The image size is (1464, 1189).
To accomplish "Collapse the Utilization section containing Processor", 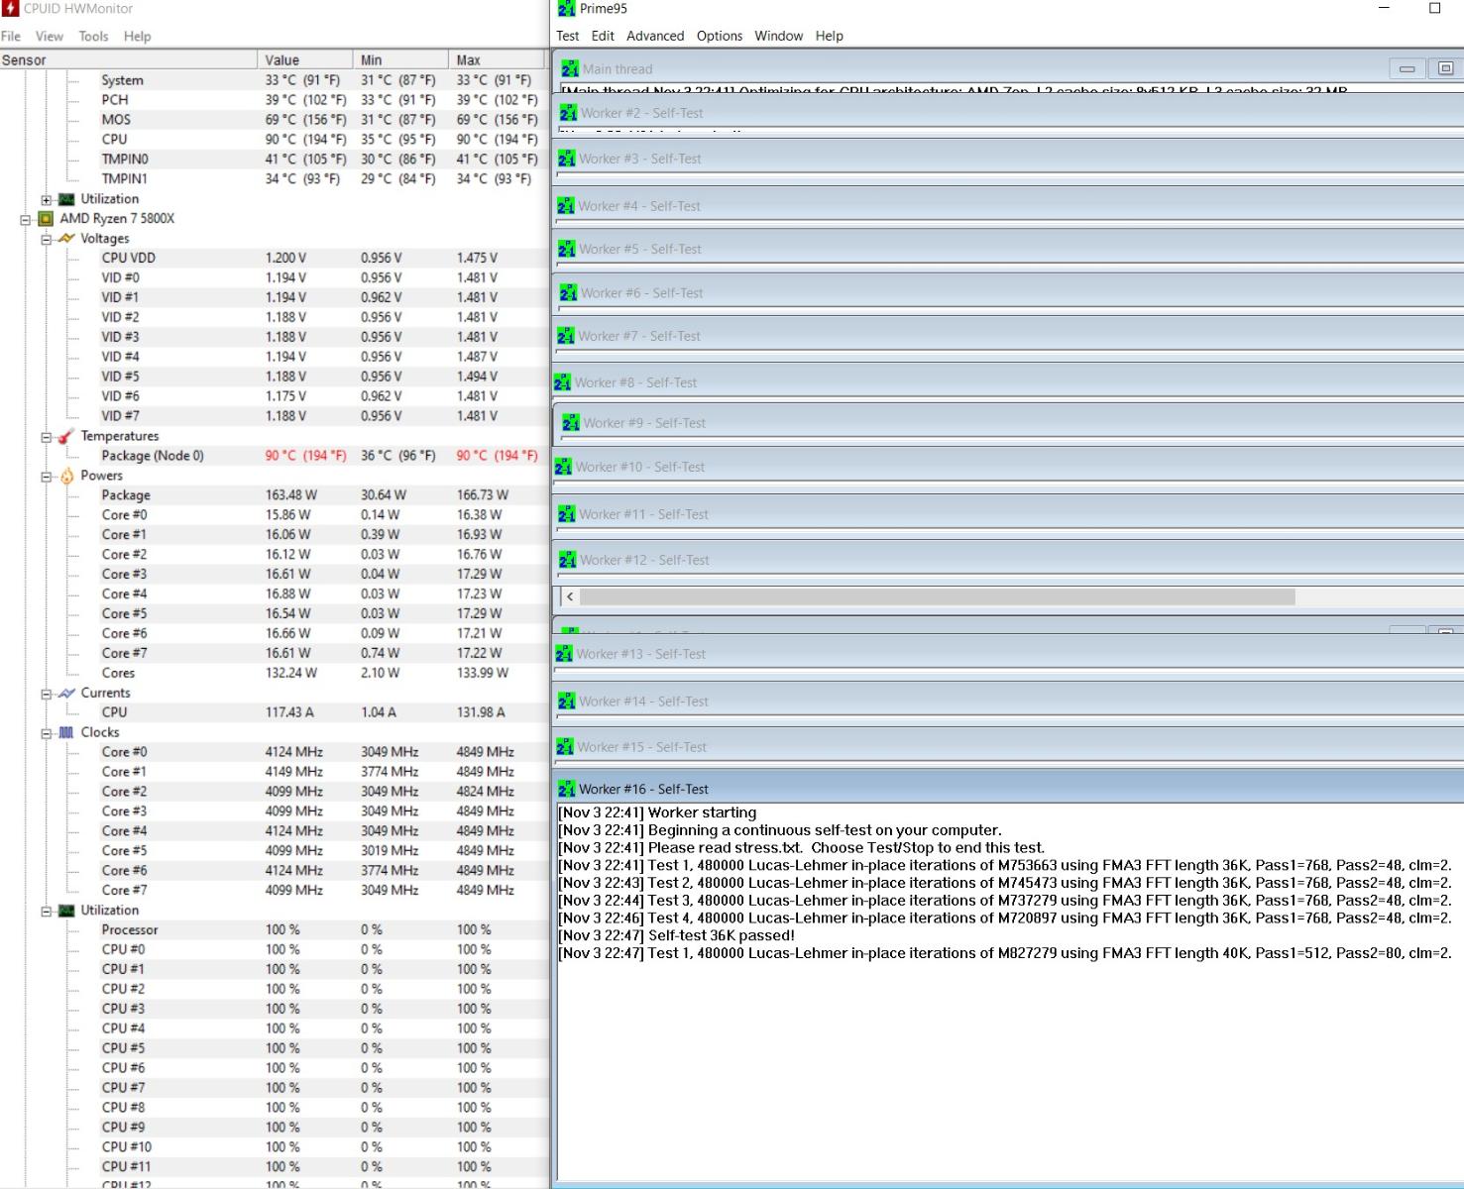I will pyautogui.click(x=46, y=911).
